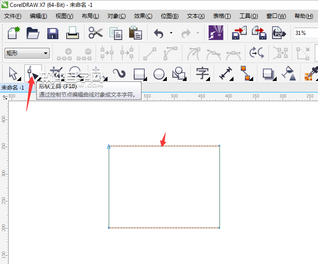Open undo history dropdown arrow
The height and width of the screenshot is (264, 318).
(x=171, y=33)
